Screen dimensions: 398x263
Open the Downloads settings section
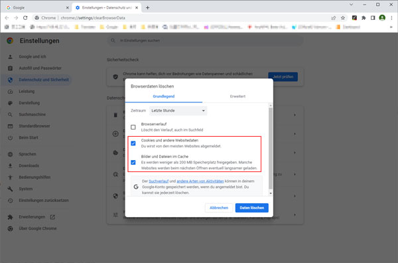[x=29, y=165]
